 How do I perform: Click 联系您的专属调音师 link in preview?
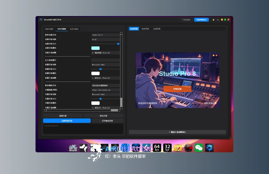[148, 103]
